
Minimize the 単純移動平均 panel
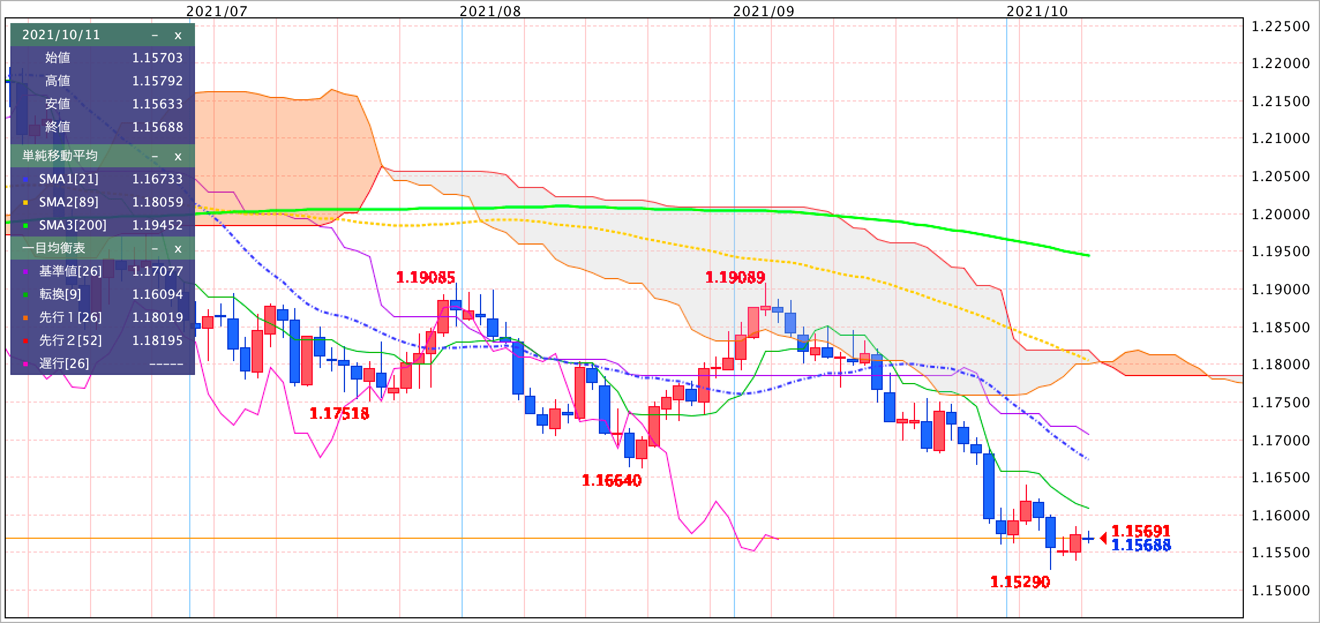click(155, 156)
